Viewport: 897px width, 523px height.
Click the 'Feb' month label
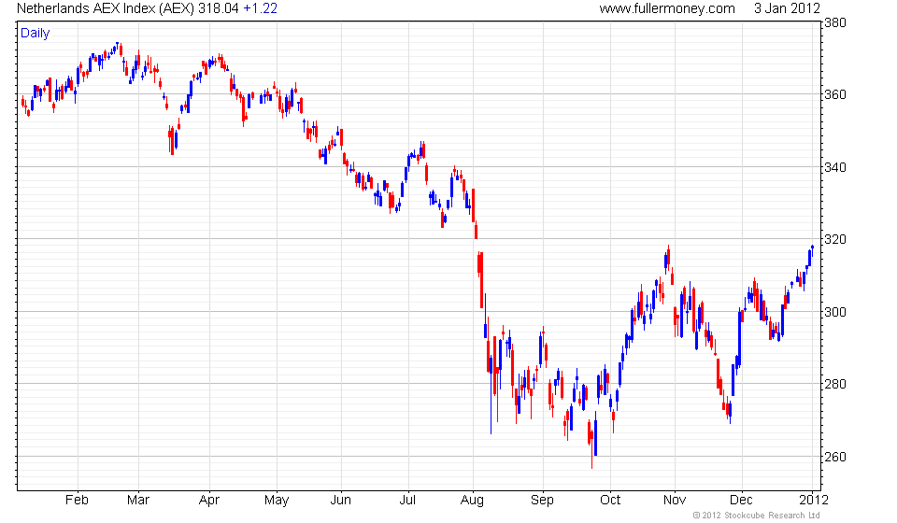[77, 501]
